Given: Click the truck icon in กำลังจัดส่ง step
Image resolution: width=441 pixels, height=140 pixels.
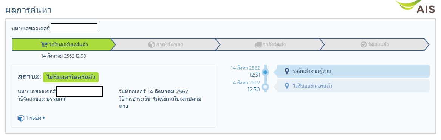Looking at the screenshot, I should pos(258,44).
